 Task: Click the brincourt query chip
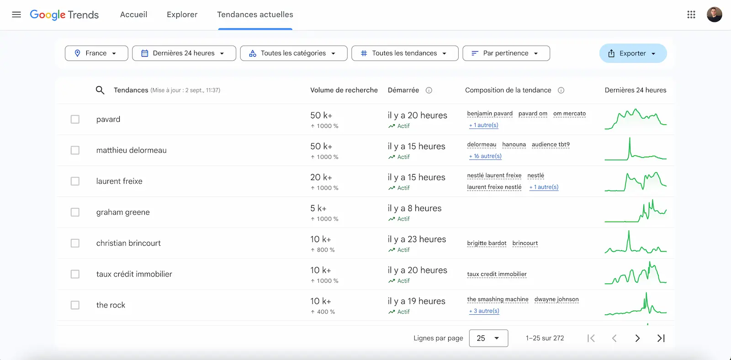525,244
